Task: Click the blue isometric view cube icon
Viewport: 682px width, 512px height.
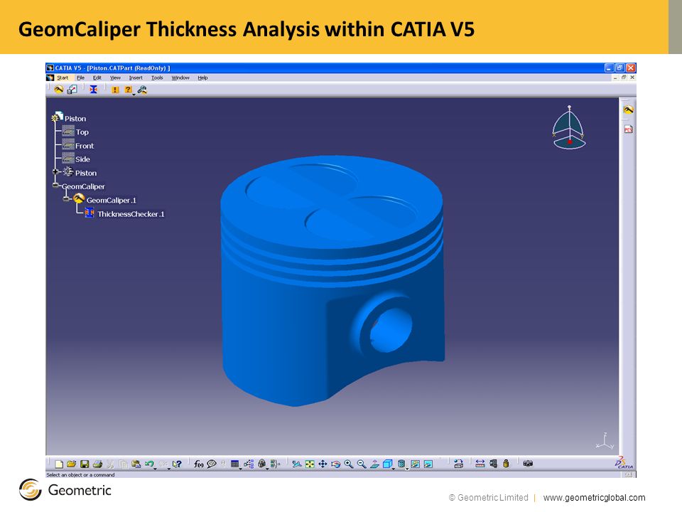Action: 387,464
